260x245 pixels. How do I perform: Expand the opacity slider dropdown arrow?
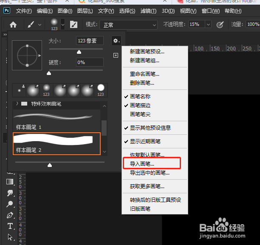click(x=208, y=25)
